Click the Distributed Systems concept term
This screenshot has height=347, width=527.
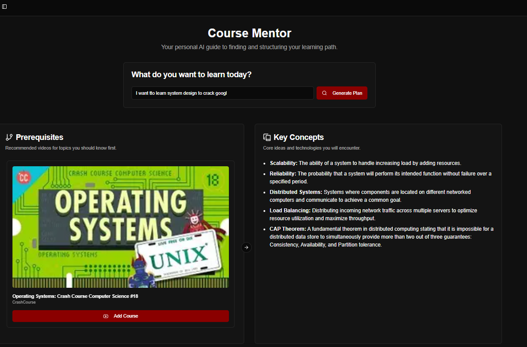[x=296, y=192]
